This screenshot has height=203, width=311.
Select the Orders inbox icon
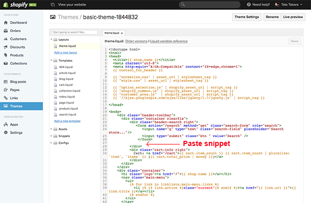tap(6, 31)
